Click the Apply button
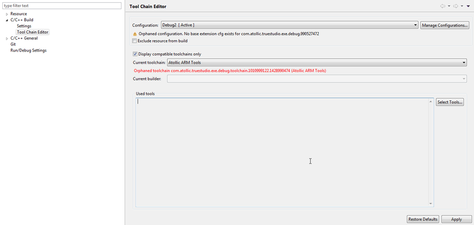474x225 pixels. (456, 219)
